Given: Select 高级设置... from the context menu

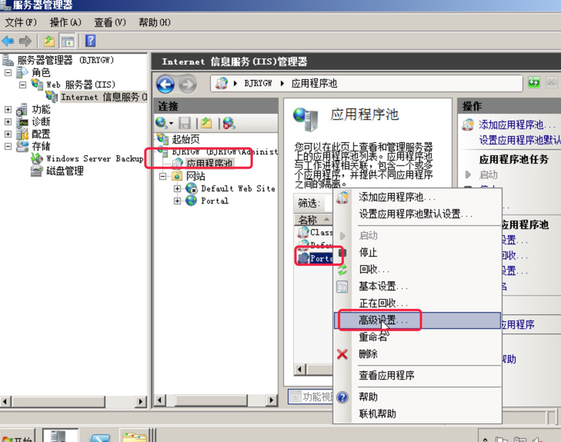Looking at the screenshot, I should coord(383,320).
